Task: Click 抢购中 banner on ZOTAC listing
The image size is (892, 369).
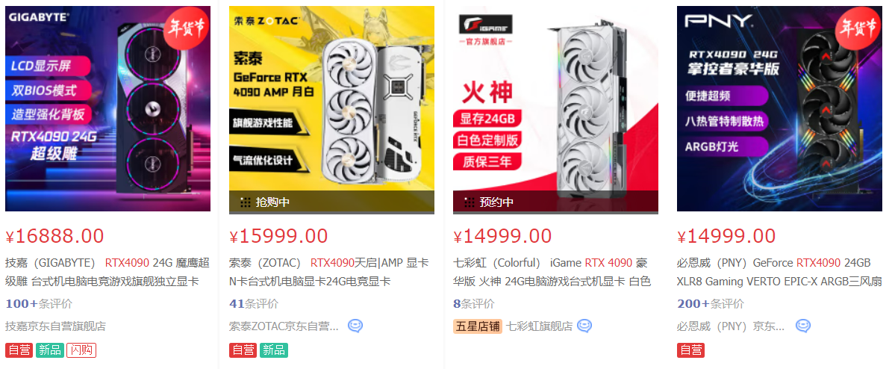Action: coord(331,202)
